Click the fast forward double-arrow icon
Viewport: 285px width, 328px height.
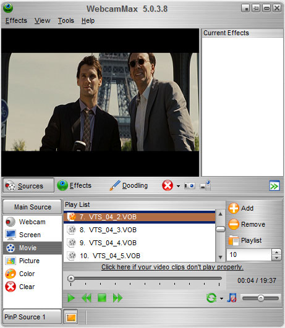pyautogui.click(x=117, y=298)
